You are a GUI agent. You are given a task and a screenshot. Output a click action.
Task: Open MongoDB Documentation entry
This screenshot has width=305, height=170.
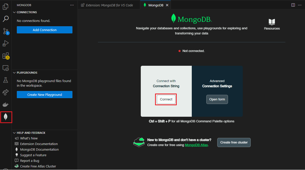click(x=39, y=150)
